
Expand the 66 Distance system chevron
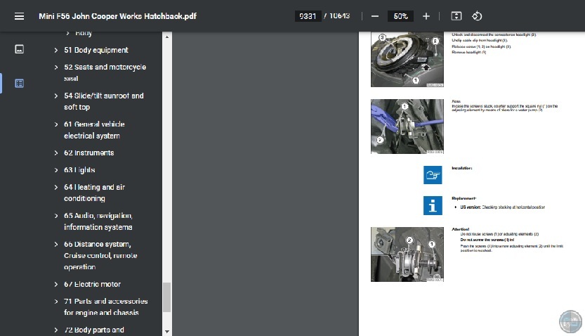point(56,245)
